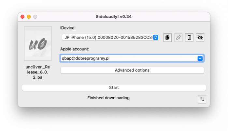
Task: Select the unc0ver IPA app icon
Action: pyautogui.click(x=38, y=43)
